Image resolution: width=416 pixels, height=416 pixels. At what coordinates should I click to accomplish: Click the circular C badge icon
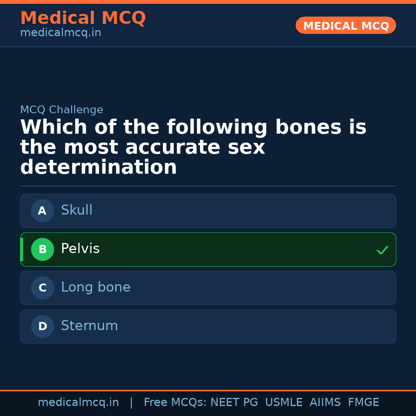[42, 288]
